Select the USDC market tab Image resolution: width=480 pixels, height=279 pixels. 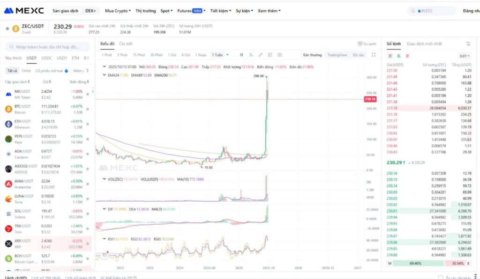[47, 58]
